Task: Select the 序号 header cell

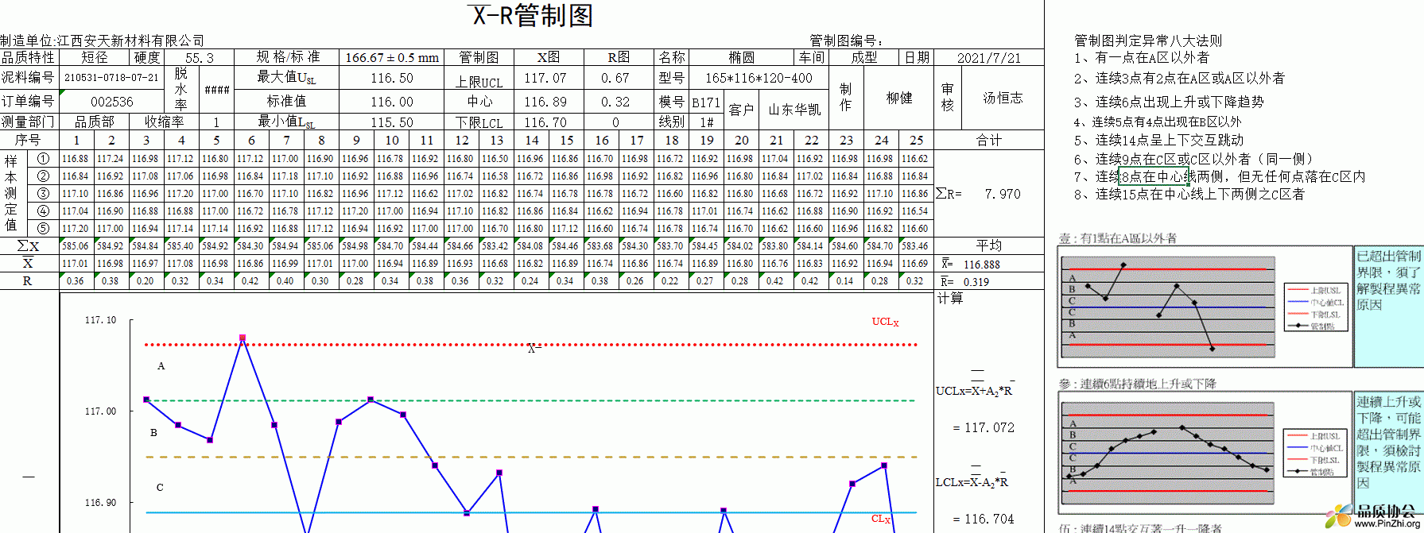Action: click(x=29, y=140)
